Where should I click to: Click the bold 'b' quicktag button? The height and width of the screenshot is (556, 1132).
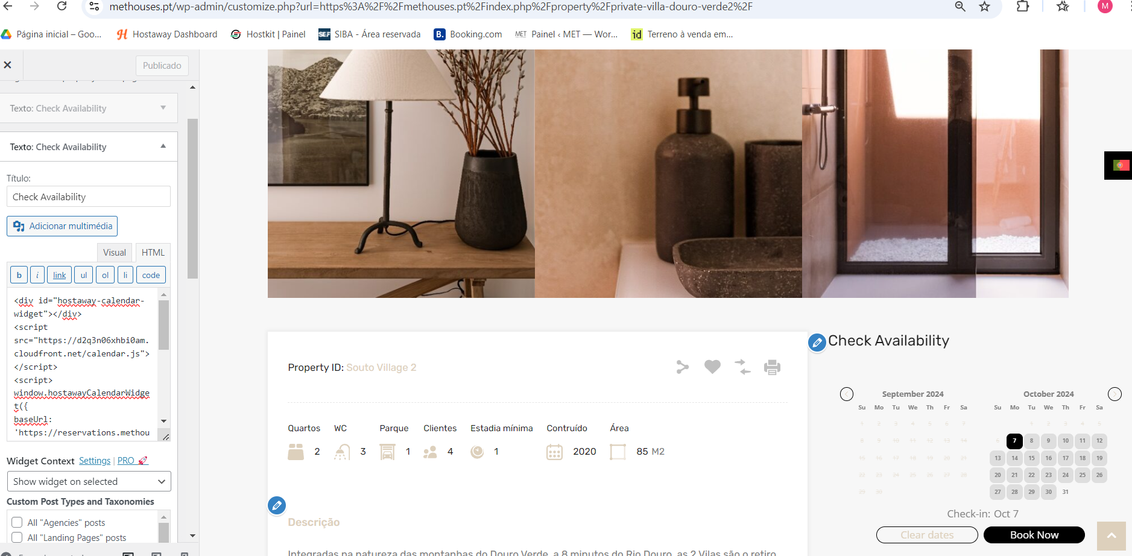19,275
